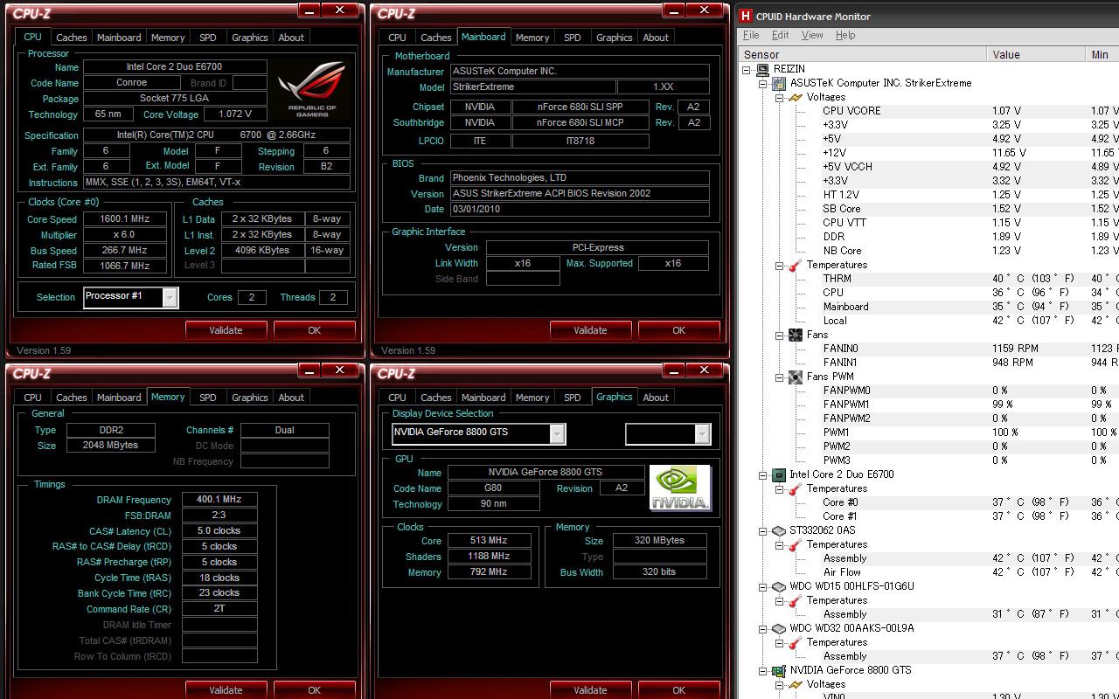
Task: Click Validate in the CPU-Z Memory window
Action: 226,690
